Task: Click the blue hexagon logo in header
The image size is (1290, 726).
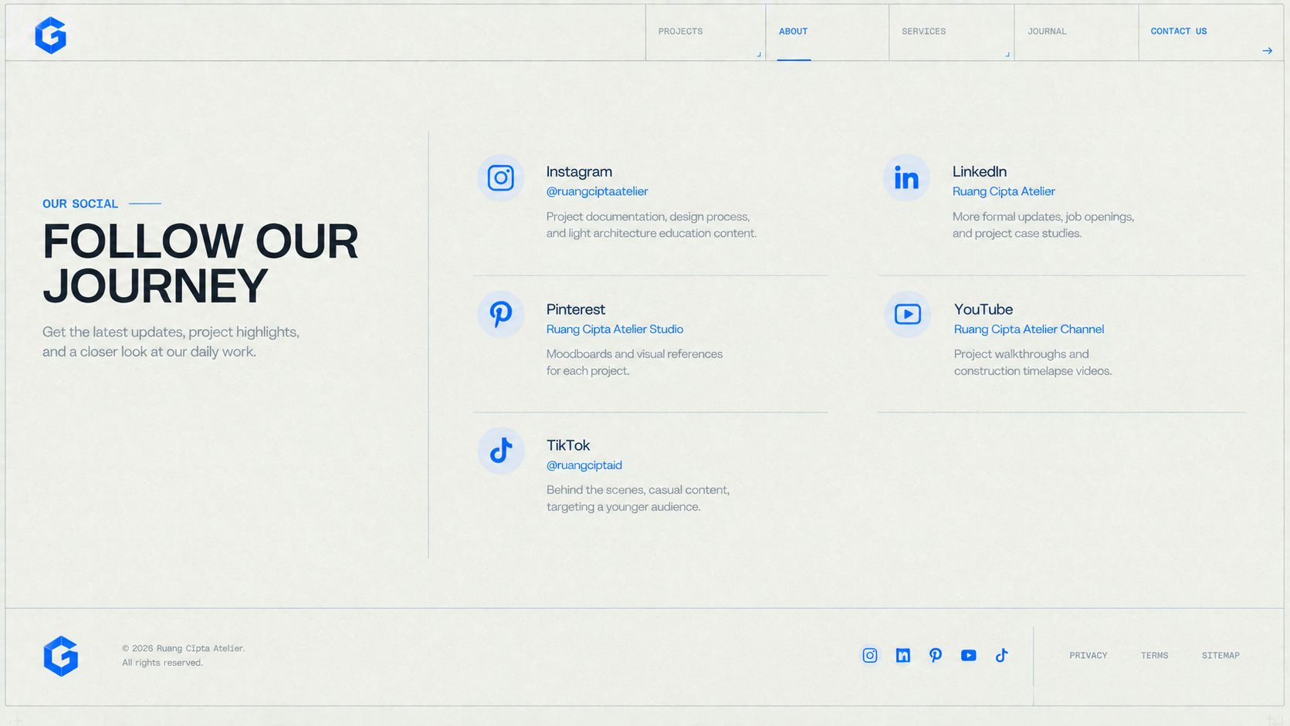Action: click(51, 35)
